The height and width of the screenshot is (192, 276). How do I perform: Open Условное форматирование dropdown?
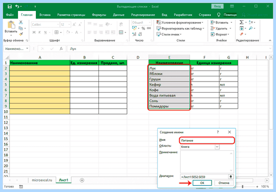180,22
